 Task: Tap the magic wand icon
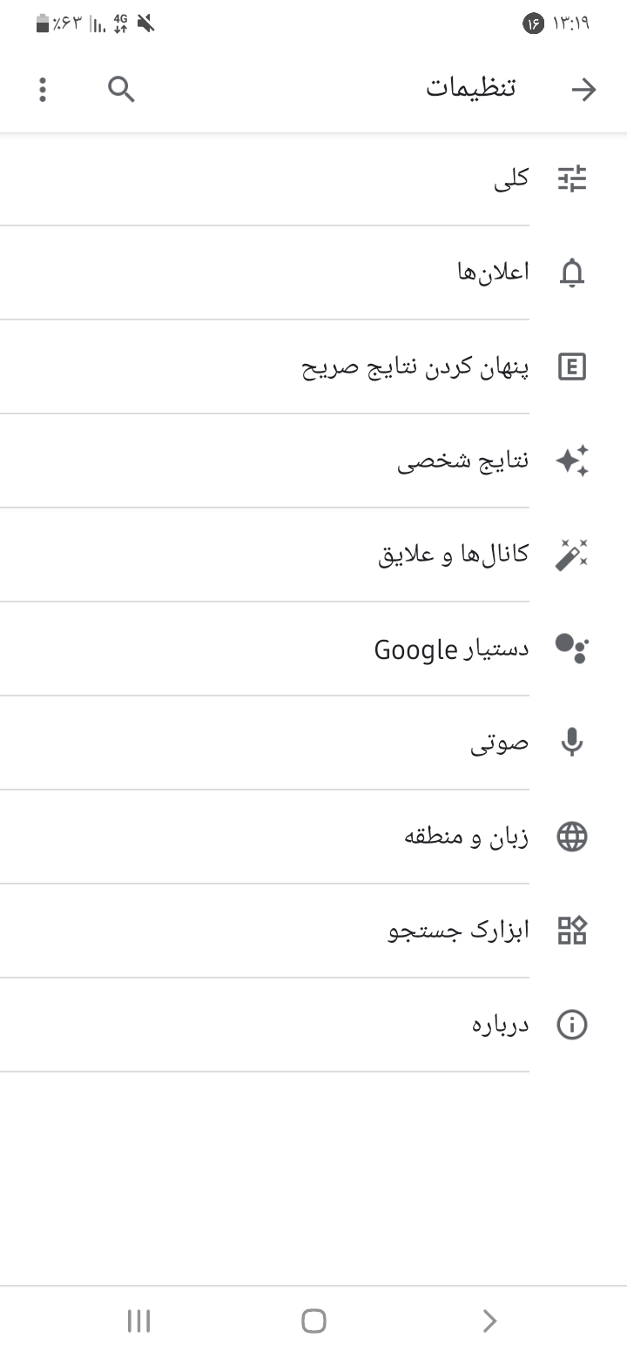coord(572,555)
